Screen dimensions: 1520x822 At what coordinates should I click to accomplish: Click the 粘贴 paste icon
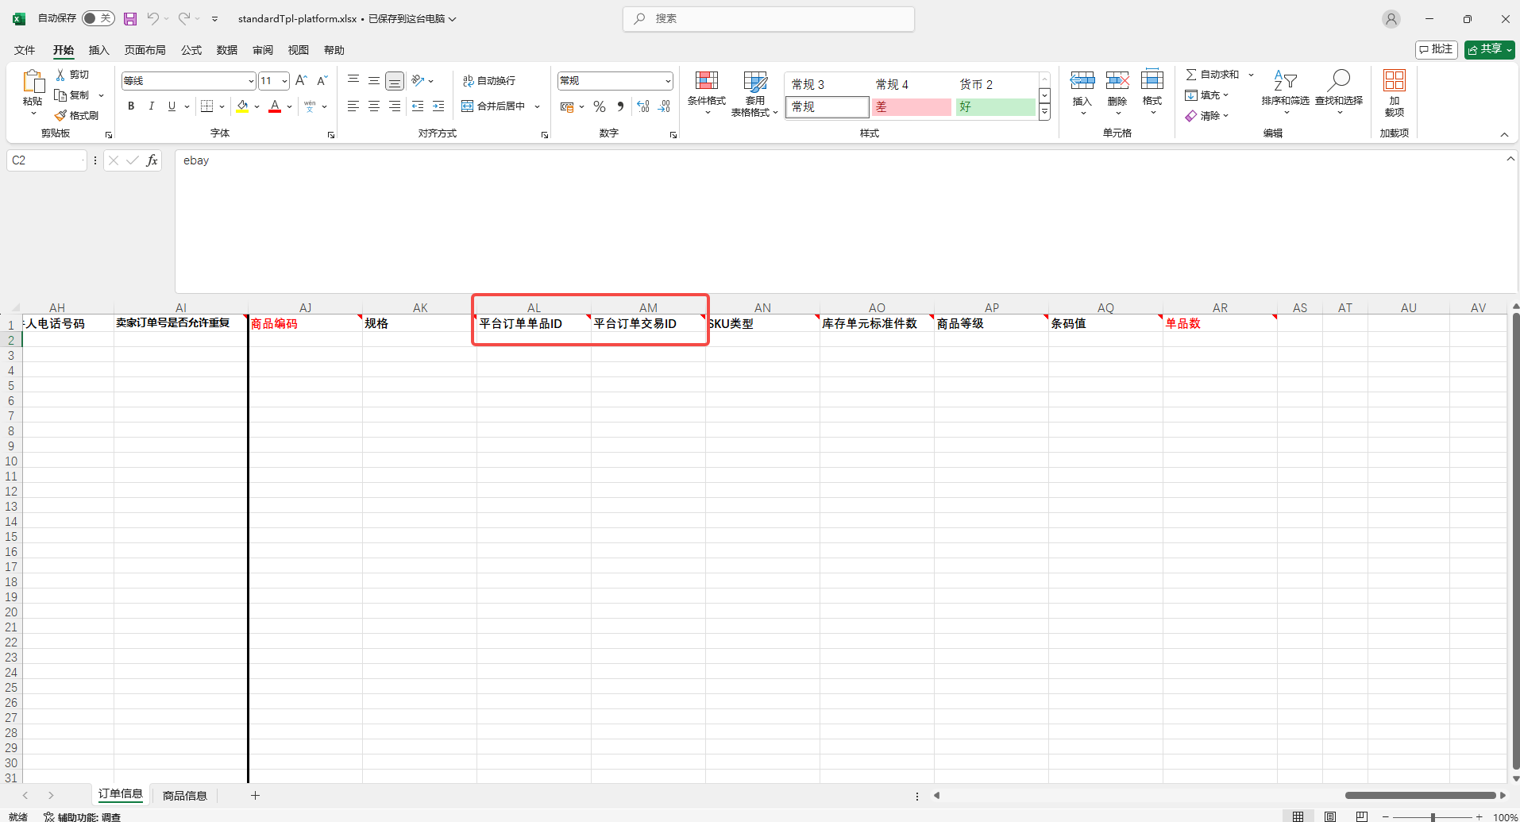point(33,82)
